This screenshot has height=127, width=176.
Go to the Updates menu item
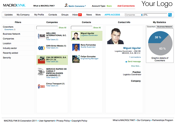tap(9, 15)
